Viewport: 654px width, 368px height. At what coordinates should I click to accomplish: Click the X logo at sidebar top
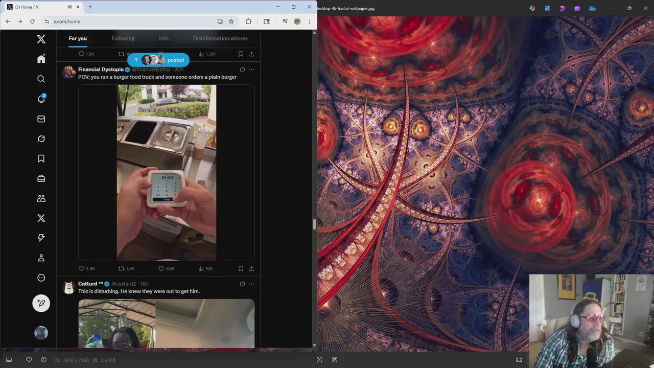(x=41, y=39)
